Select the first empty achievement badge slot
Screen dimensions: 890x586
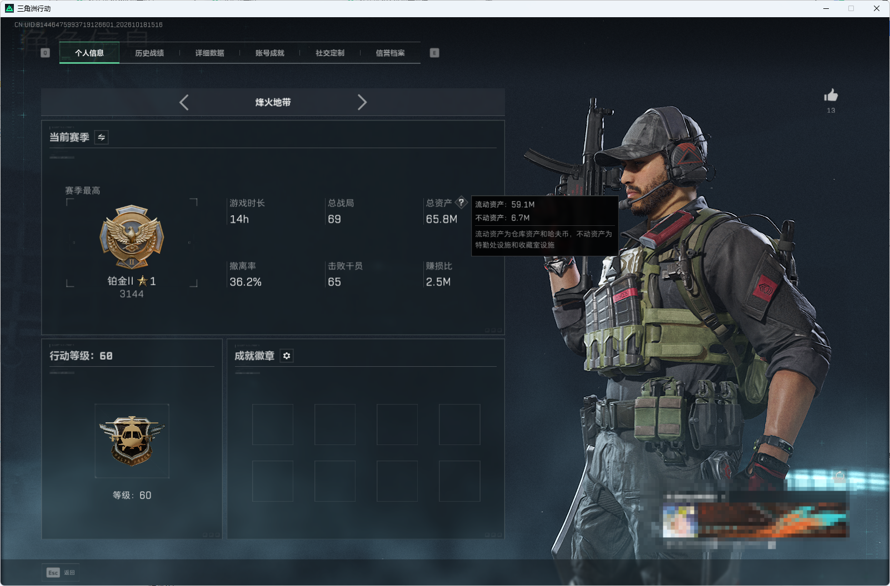273,425
